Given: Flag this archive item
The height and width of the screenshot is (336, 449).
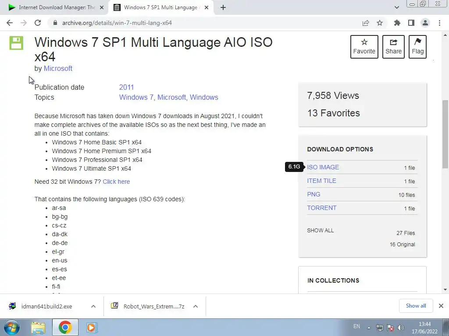Looking at the screenshot, I should [417, 47].
